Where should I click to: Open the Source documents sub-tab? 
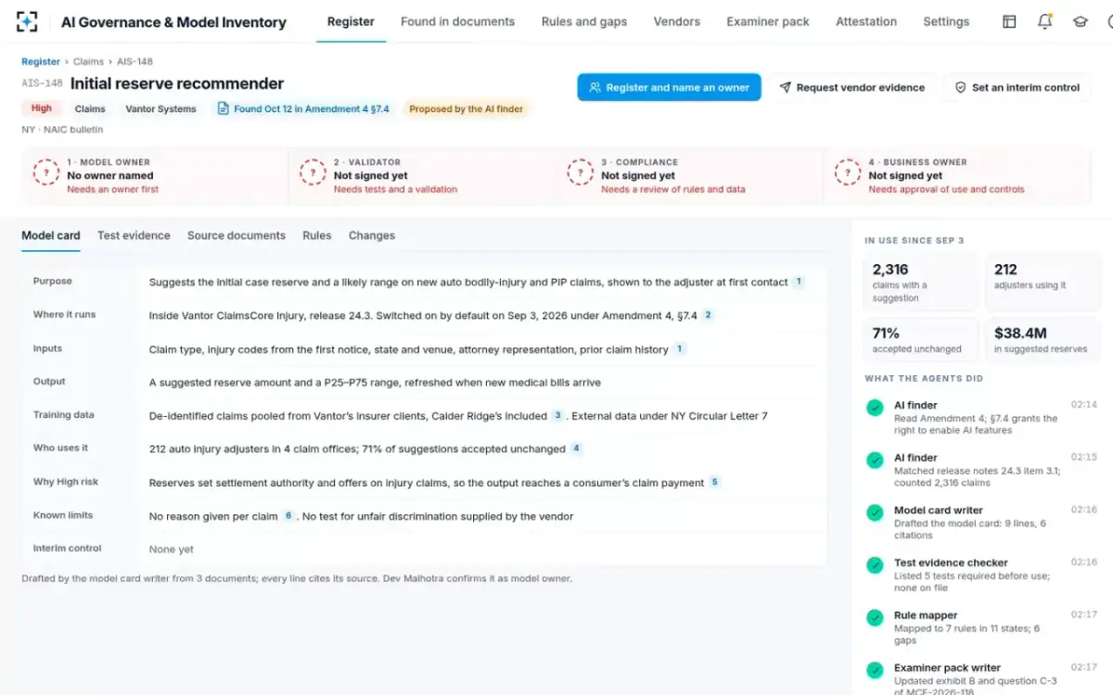point(237,235)
